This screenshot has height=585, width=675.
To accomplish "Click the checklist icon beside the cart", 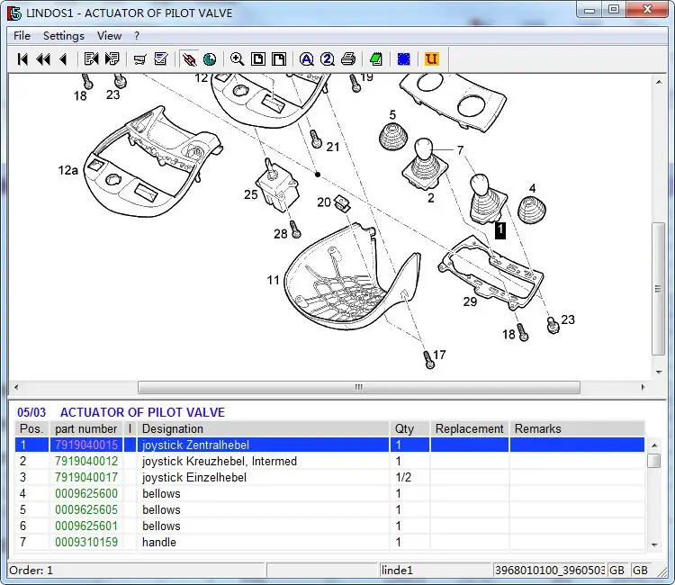I will click(161, 59).
